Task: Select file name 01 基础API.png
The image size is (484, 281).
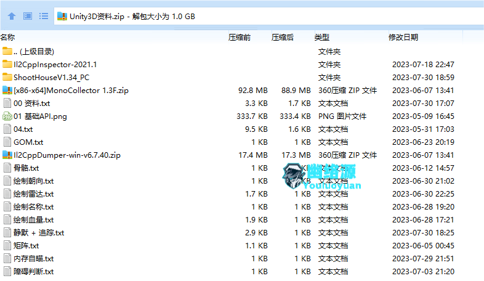Action: pyautogui.click(x=40, y=116)
